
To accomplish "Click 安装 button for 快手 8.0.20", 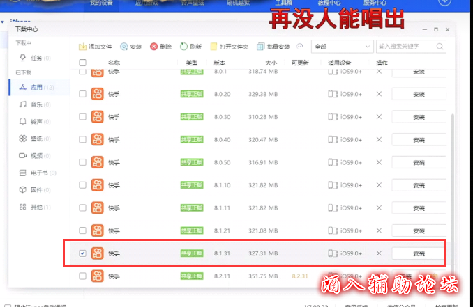I will point(419,94).
